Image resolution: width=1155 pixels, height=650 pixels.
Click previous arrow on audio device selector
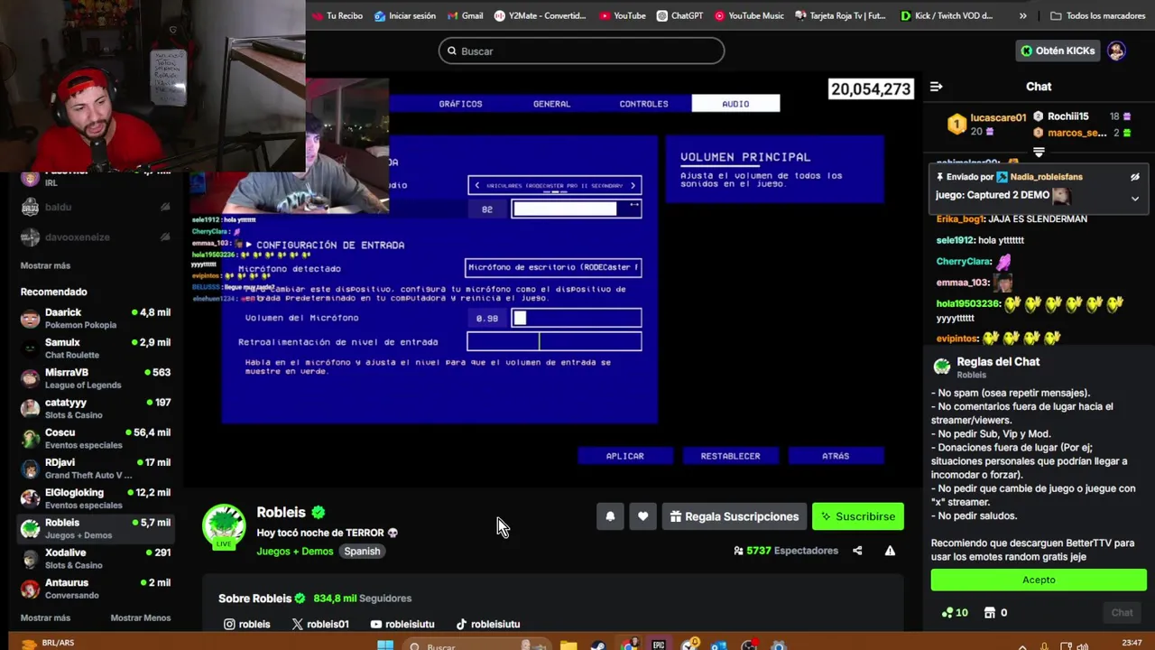[x=477, y=185]
